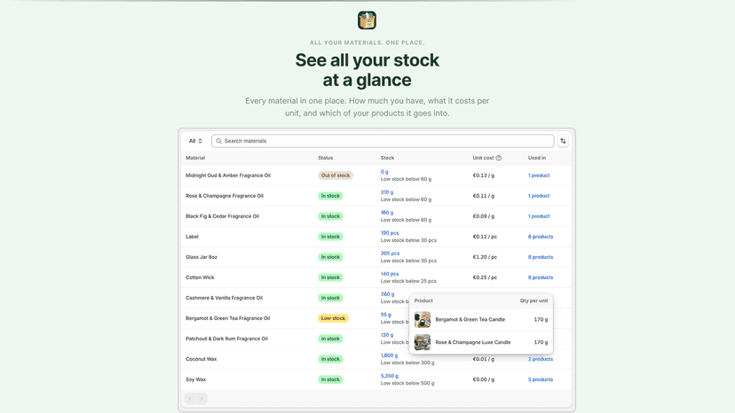Click the sort arrows icon button
The height and width of the screenshot is (413, 735).
point(563,141)
